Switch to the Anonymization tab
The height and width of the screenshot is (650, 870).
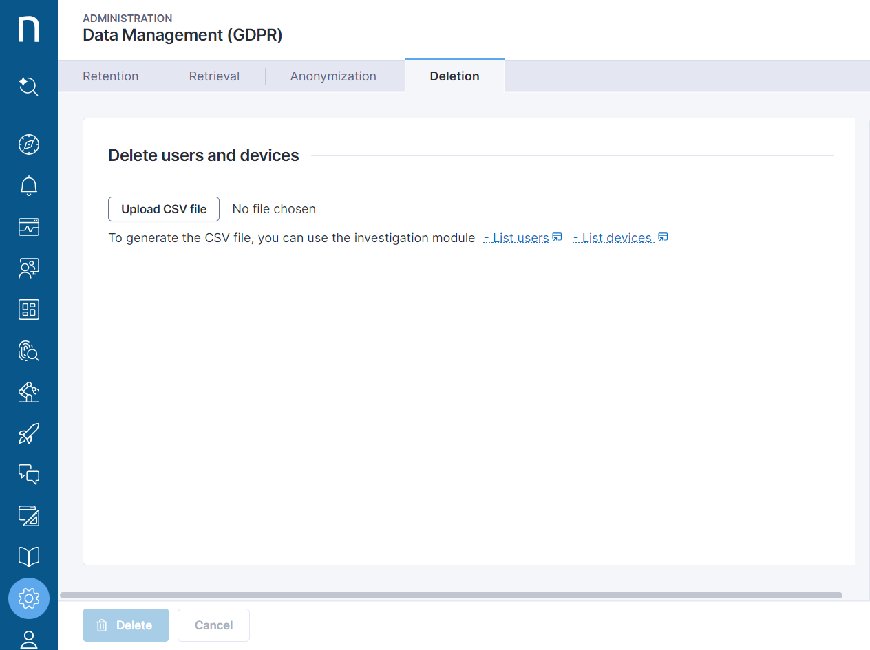coord(333,76)
